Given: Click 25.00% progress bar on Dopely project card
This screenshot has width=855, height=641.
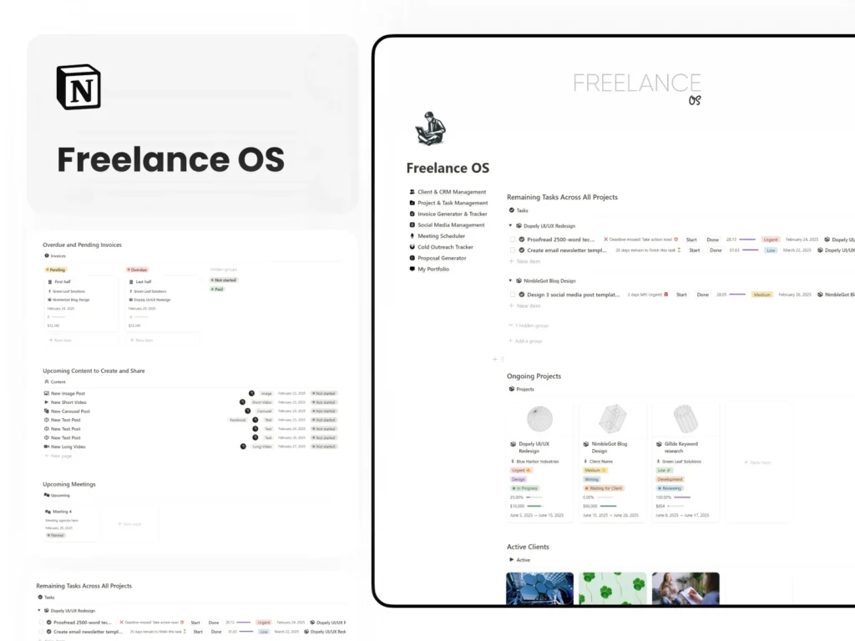Looking at the screenshot, I should [x=534, y=497].
